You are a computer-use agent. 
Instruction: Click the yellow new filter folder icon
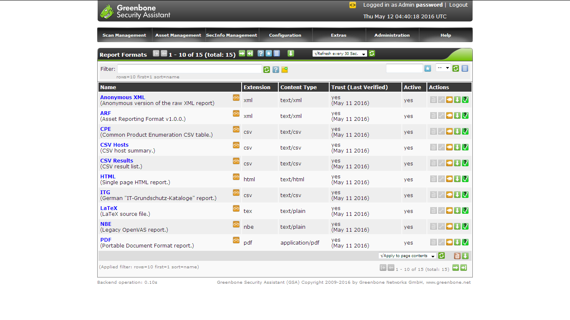coord(285,70)
